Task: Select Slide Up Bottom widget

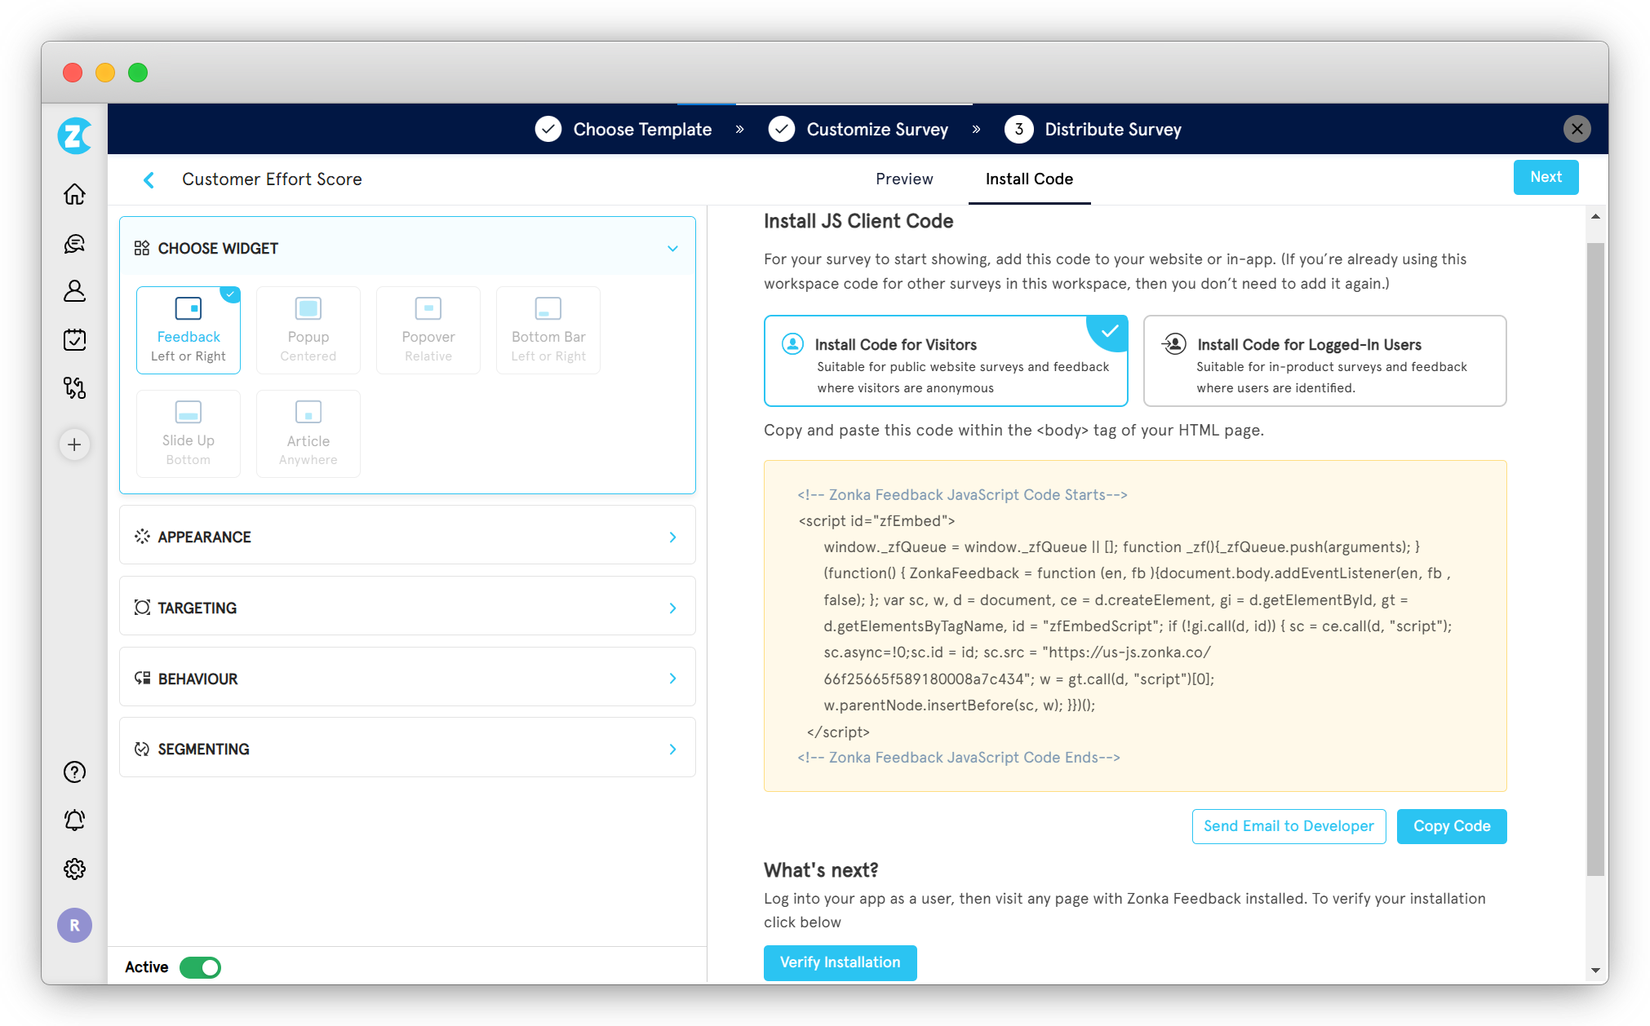Action: (x=188, y=431)
